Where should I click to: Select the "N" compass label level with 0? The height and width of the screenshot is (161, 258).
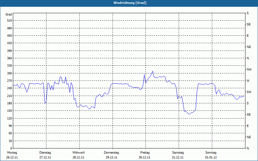click(x=248, y=148)
